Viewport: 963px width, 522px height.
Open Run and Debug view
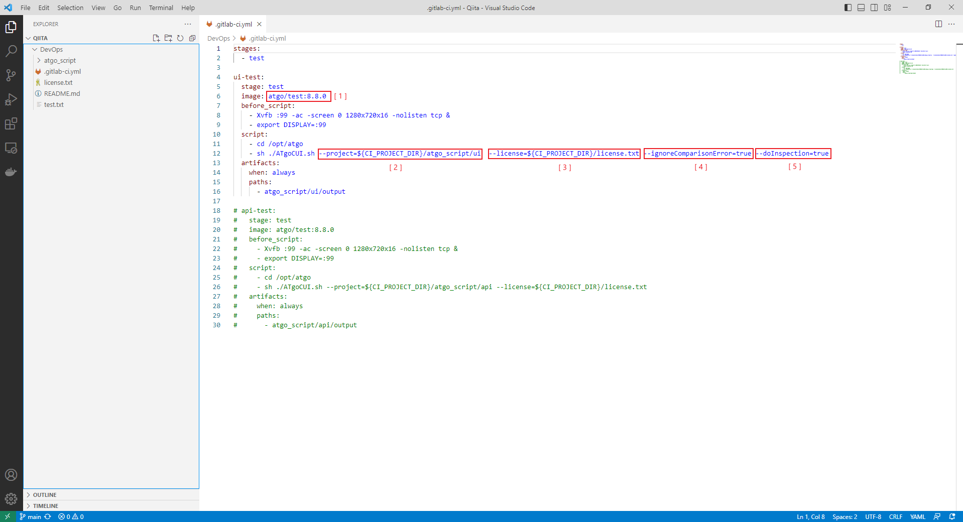[x=11, y=99]
